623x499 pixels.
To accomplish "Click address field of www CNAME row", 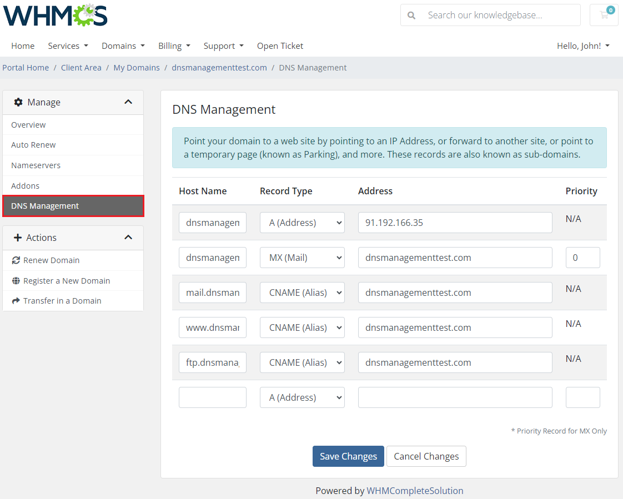I will point(455,327).
